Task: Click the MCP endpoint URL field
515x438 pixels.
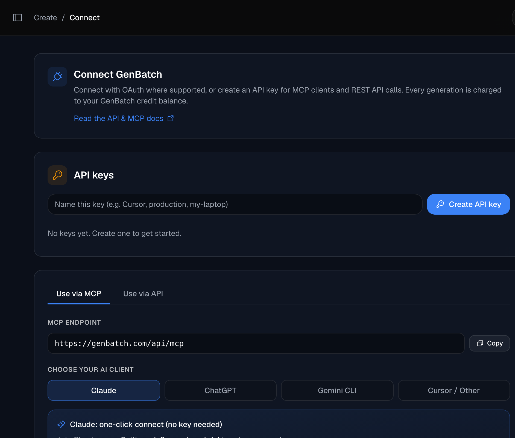Action: pyautogui.click(x=256, y=343)
